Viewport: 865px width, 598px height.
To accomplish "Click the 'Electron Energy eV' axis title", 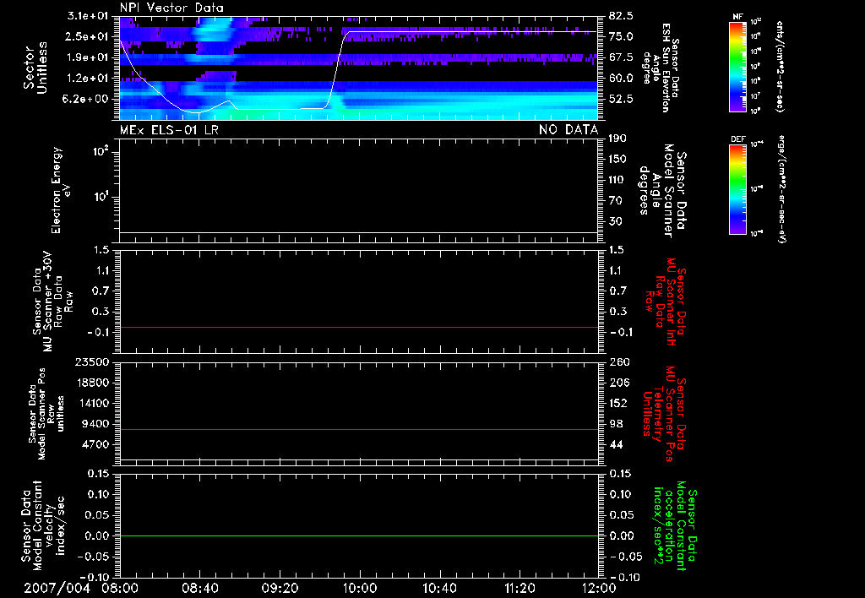I will [x=61, y=190].
